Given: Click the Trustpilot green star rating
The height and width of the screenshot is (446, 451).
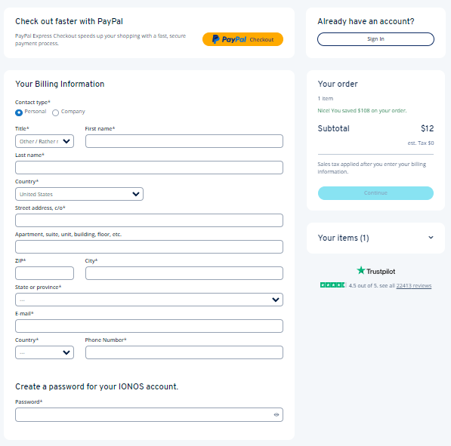Looking at the screenshot, I should tap(333, 285).
